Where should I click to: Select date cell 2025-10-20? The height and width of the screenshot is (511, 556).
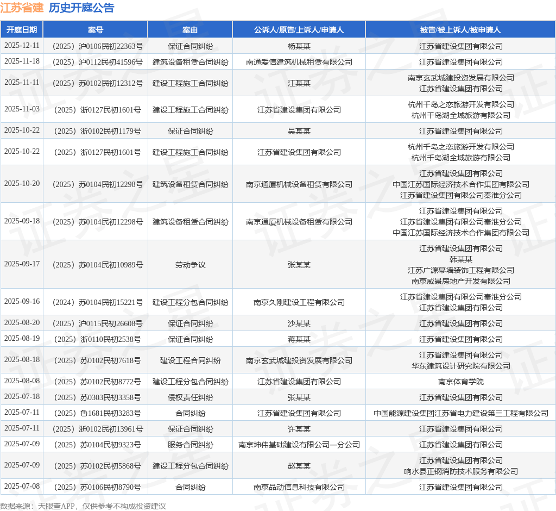pos(22,184)
